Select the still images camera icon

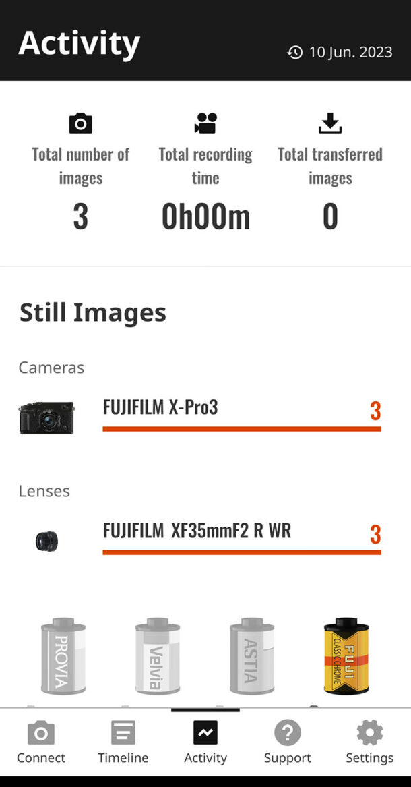click(80, 123)
